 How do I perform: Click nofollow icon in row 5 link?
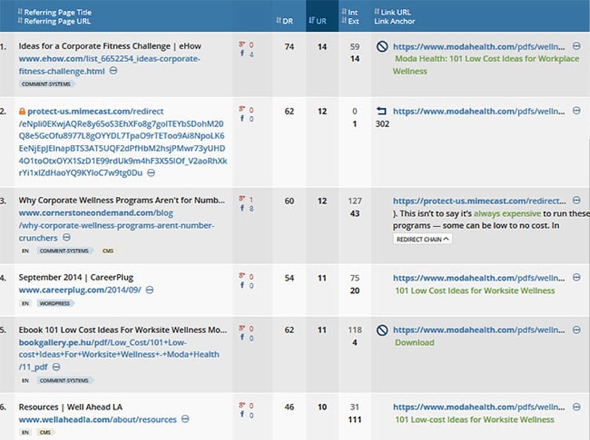coord(382,330)
